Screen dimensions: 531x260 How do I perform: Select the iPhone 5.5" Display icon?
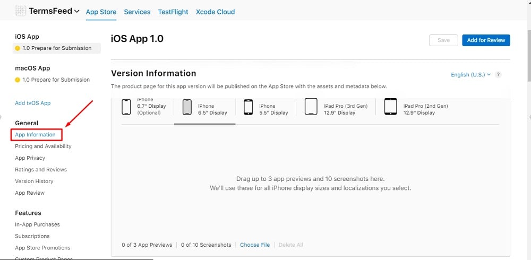pyautogui.click(x=248, y=107)
